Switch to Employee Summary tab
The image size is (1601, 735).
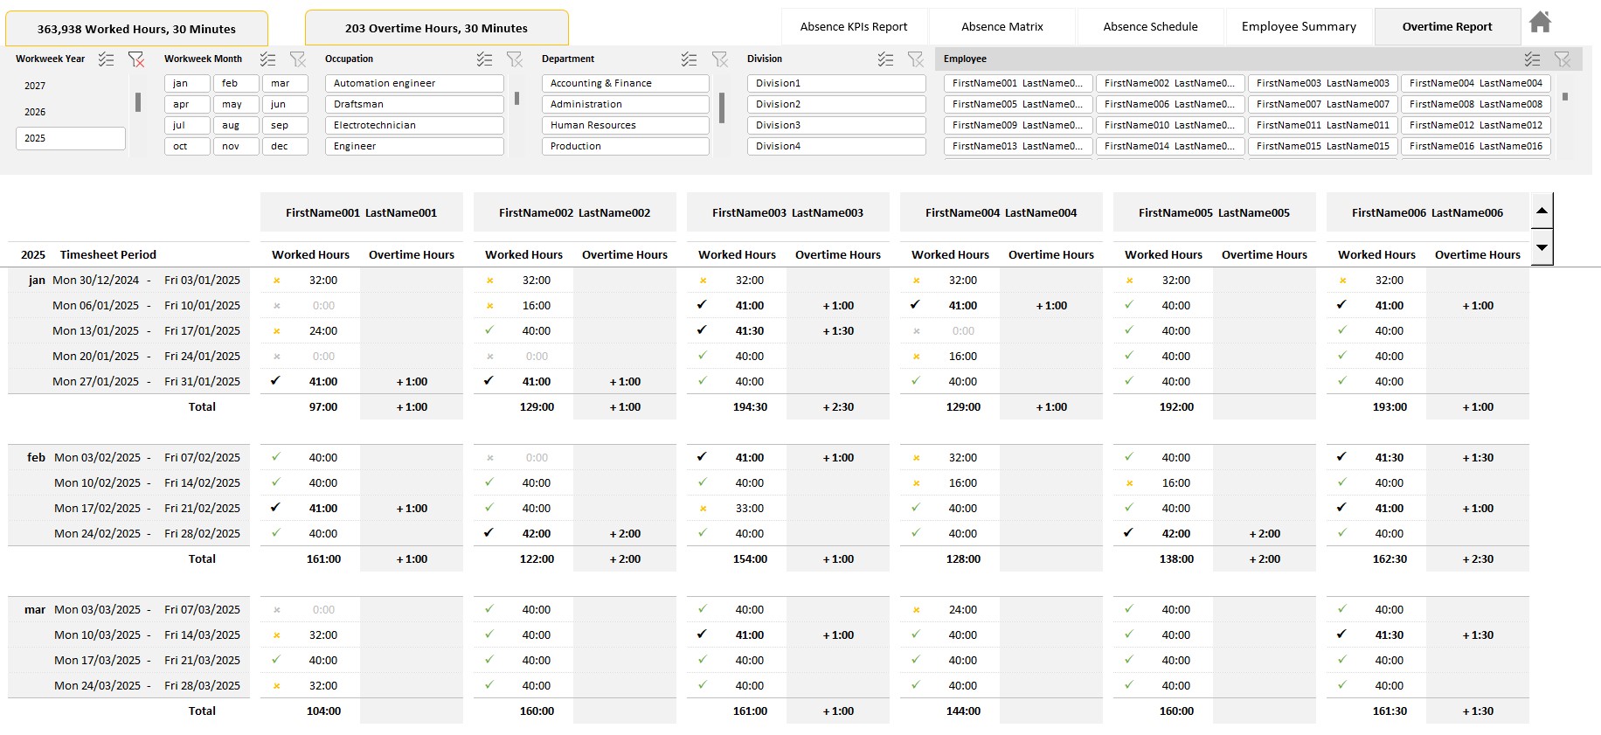(1299, 27)
